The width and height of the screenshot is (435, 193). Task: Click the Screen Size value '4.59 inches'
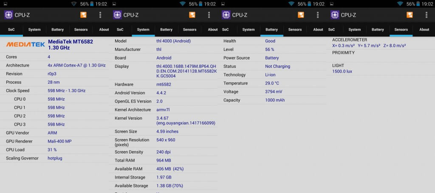tap(167, 131)
